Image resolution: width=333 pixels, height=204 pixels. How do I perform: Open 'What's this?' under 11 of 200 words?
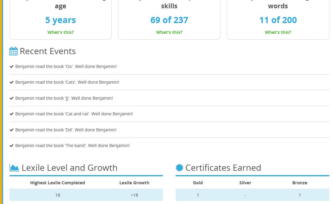click(x=278, y=32)
